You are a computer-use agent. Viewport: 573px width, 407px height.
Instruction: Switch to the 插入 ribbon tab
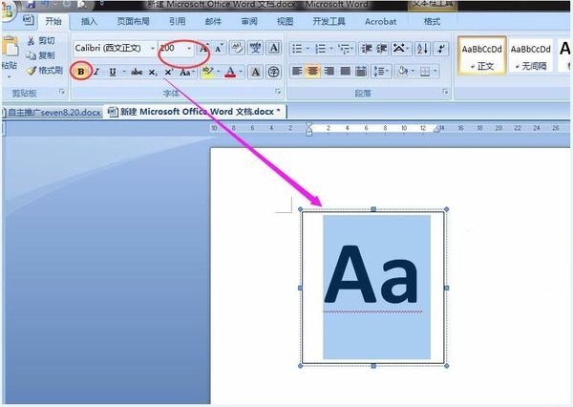click(89, 20)
